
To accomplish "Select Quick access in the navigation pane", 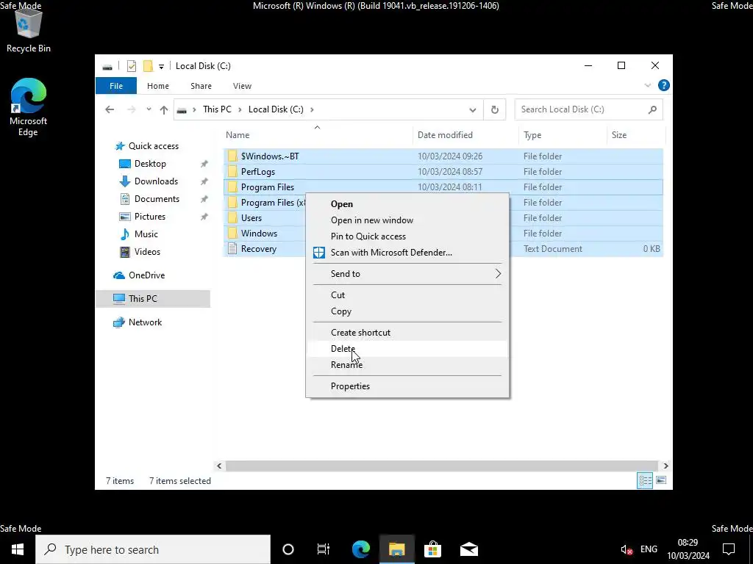I will (153, 146).
